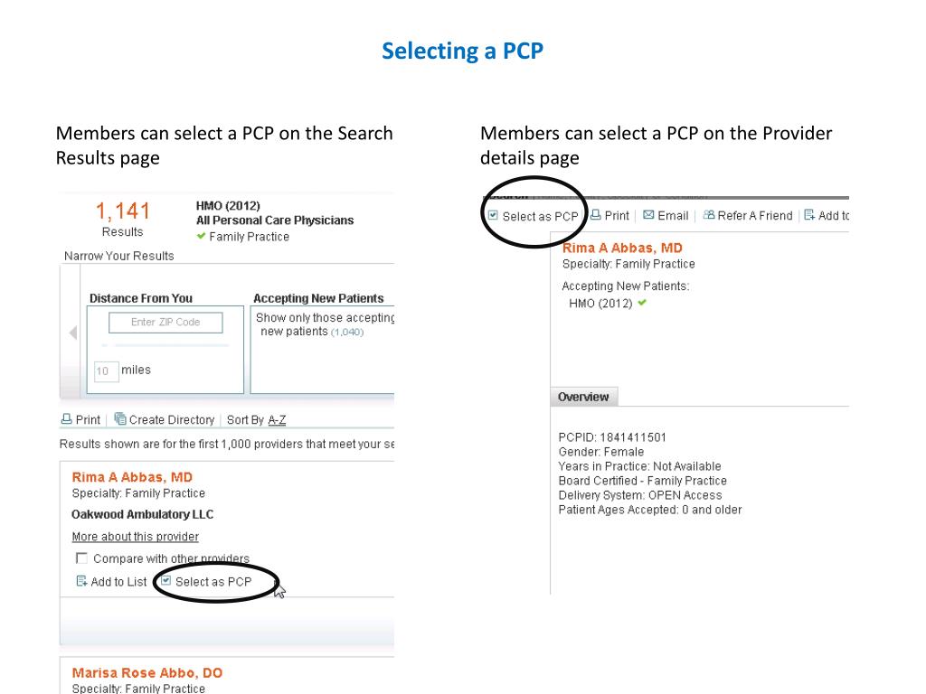Click the Print icon in search results toolbar
The height and width of the screenshot is (694, 926).
click(x=67, y=419)
